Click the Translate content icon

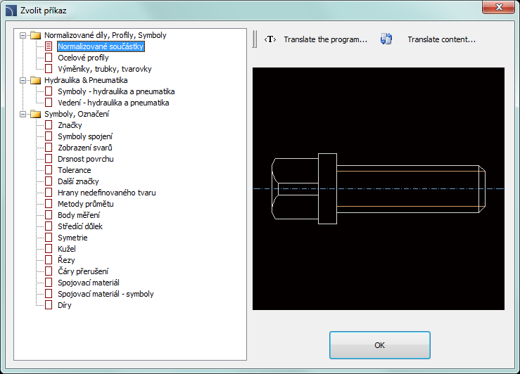tap(386, 39)
